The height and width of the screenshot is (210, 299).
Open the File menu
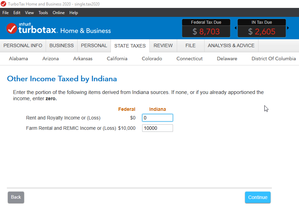(5, 13)
